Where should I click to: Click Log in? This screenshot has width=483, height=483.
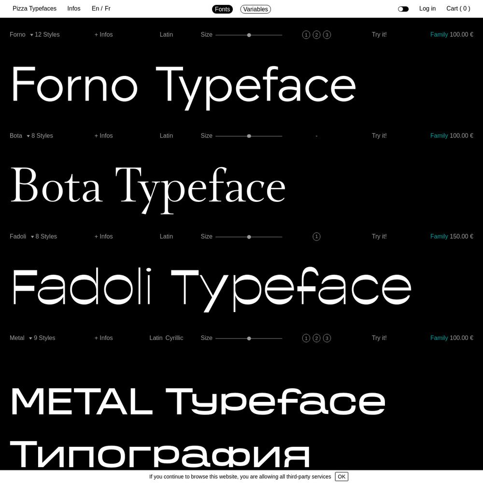pos(427,9)
